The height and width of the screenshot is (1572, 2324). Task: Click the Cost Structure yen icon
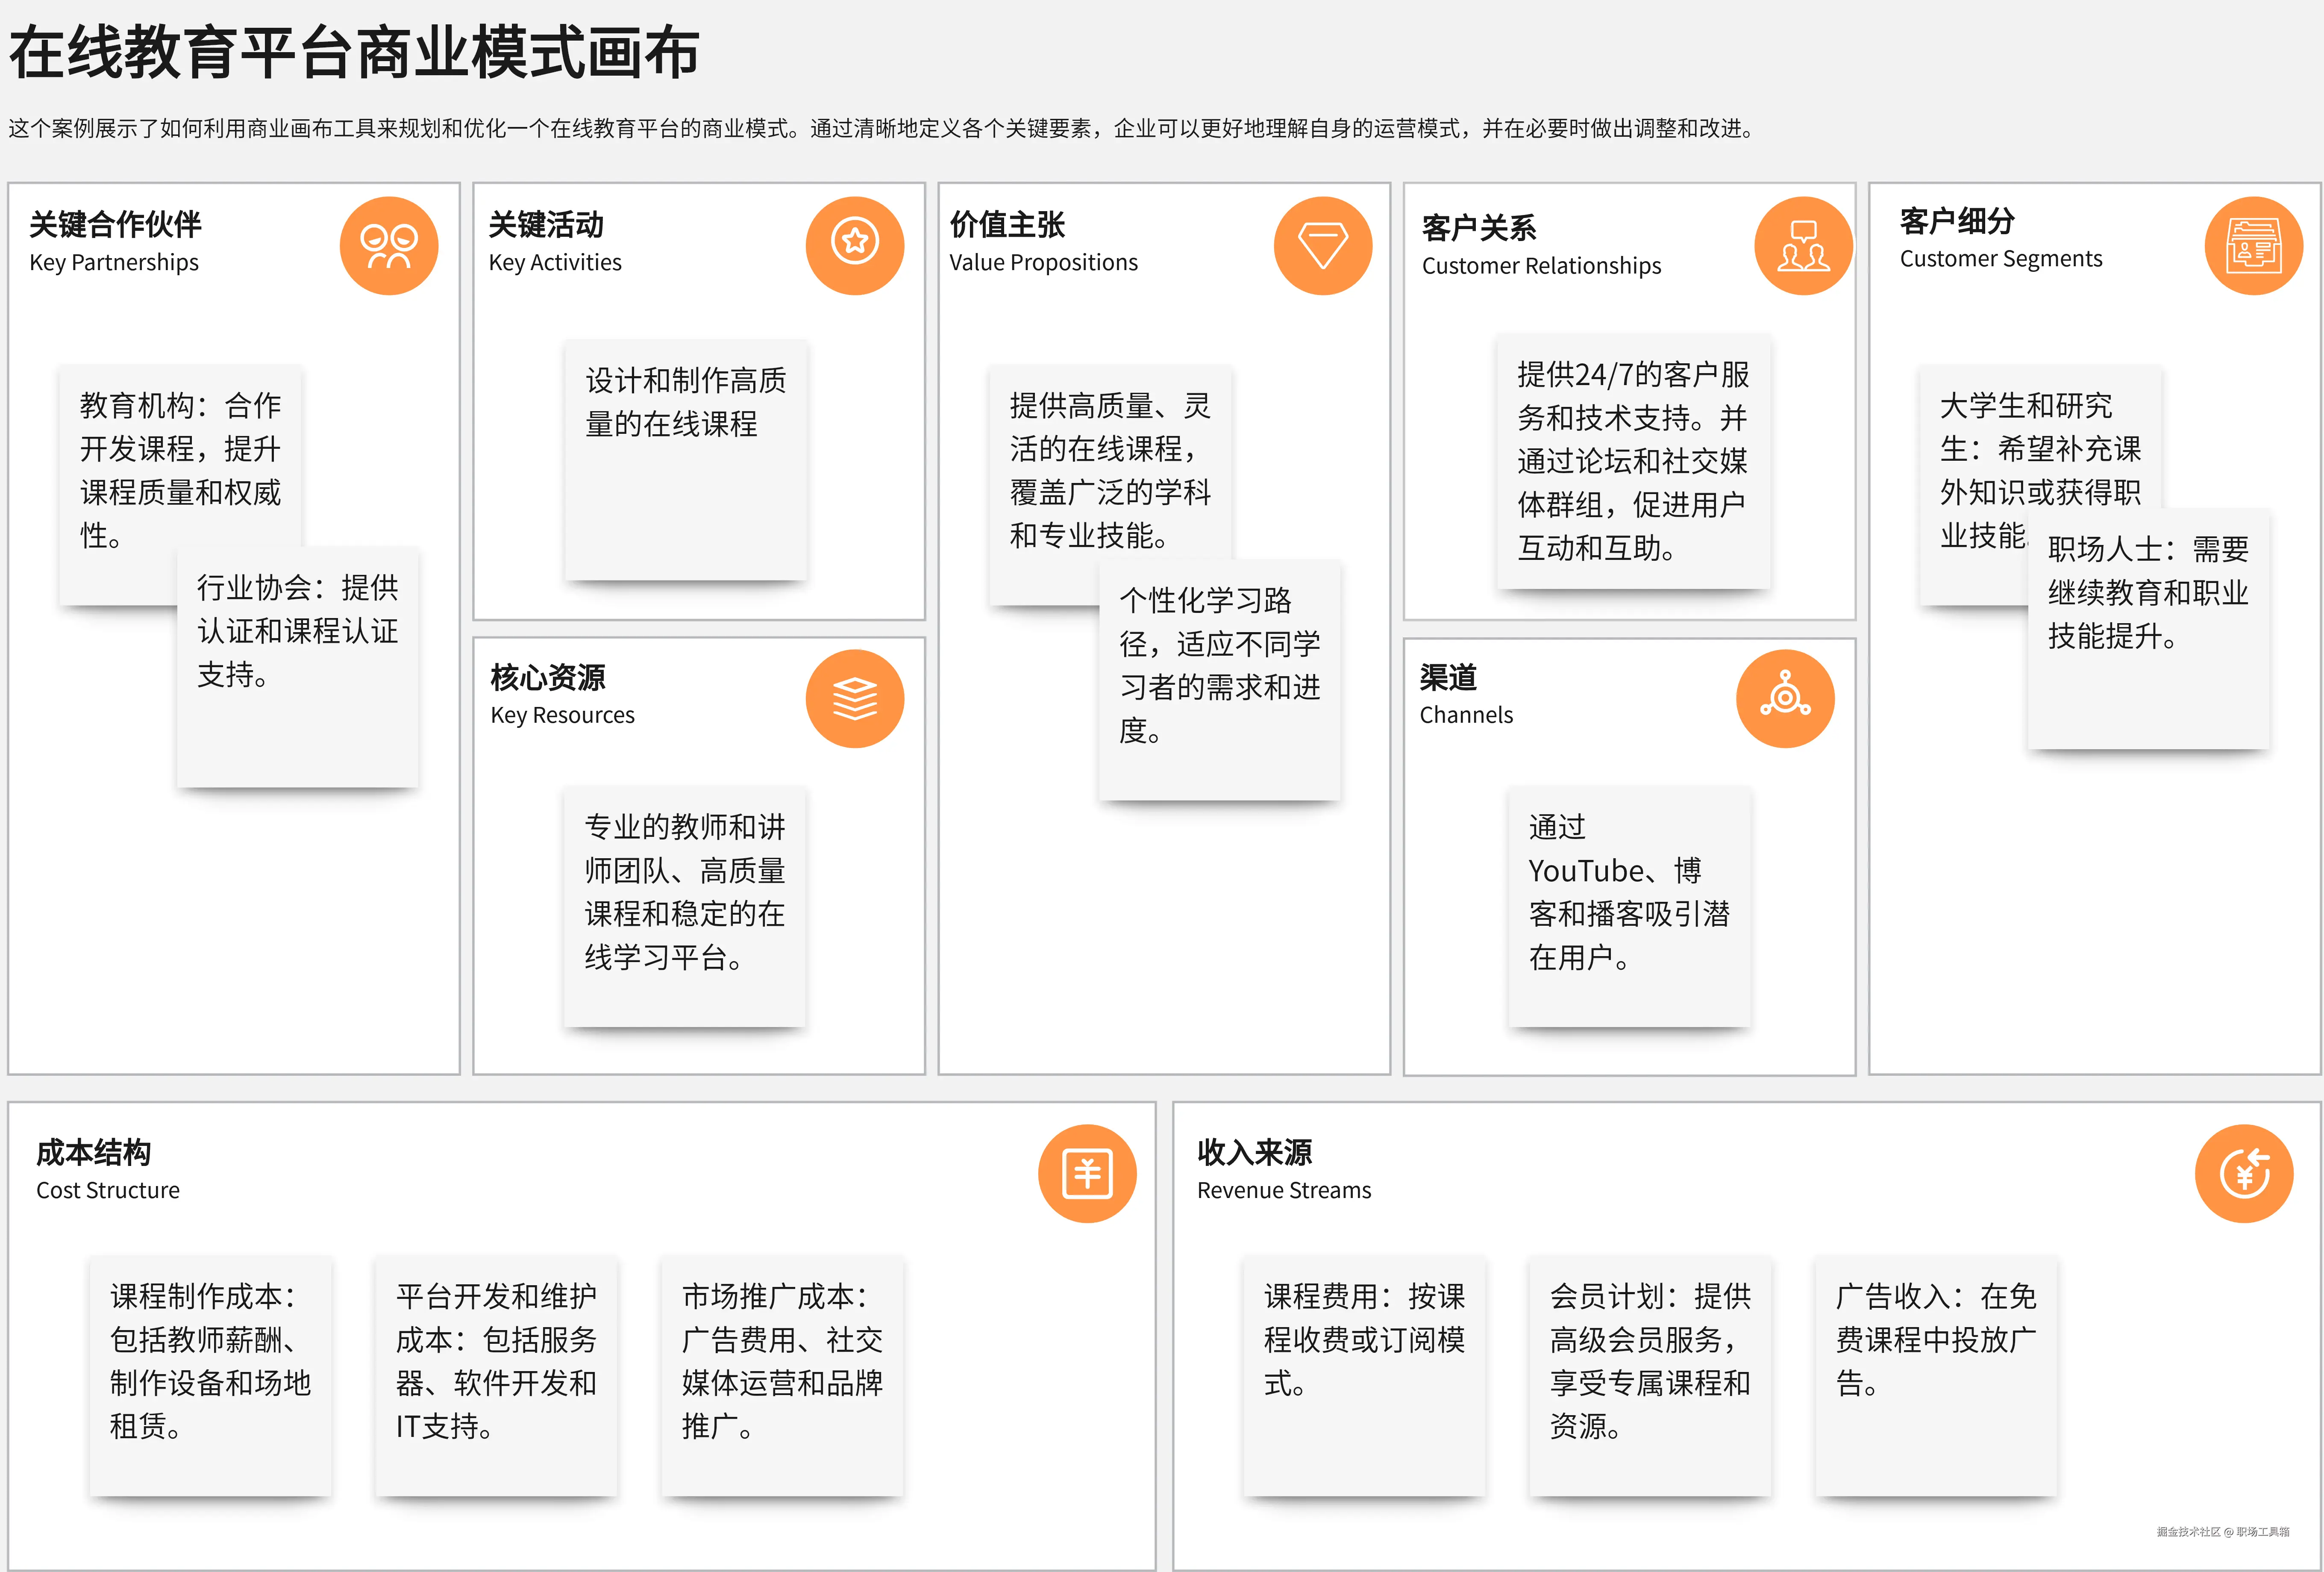tap(1087, 1174)
